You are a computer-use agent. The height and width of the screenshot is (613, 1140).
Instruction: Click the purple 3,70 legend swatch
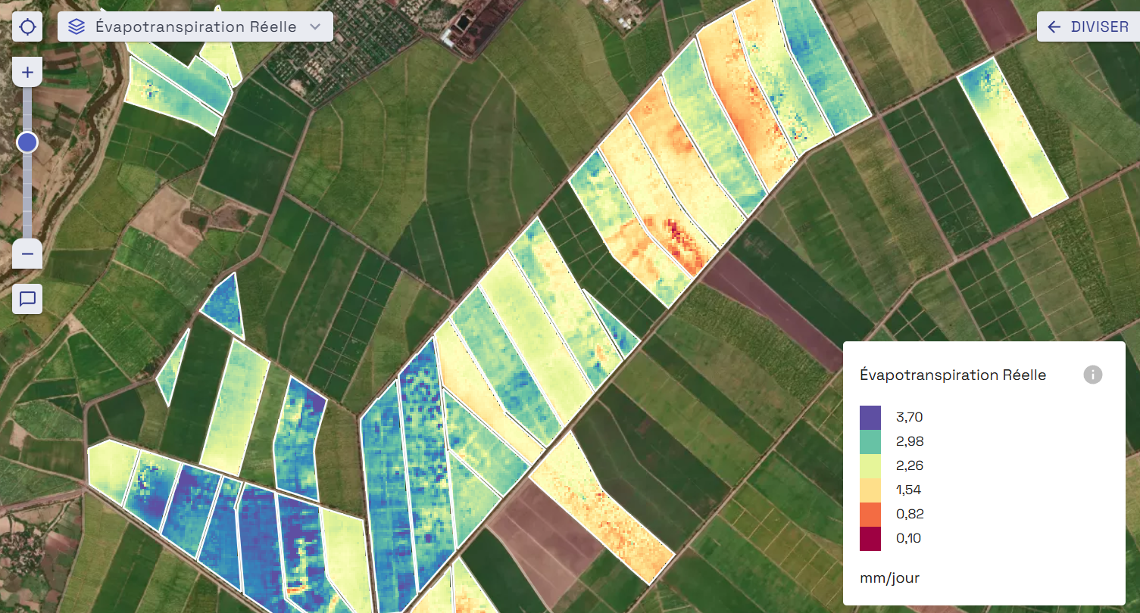pos(870,417)
